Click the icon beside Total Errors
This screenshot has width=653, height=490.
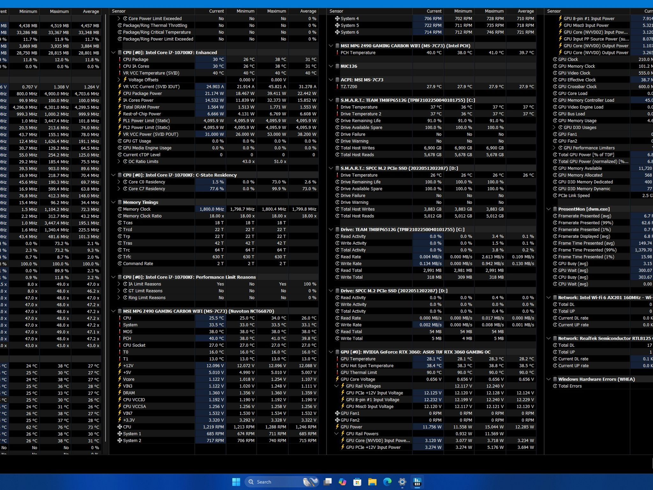point(555,386)
